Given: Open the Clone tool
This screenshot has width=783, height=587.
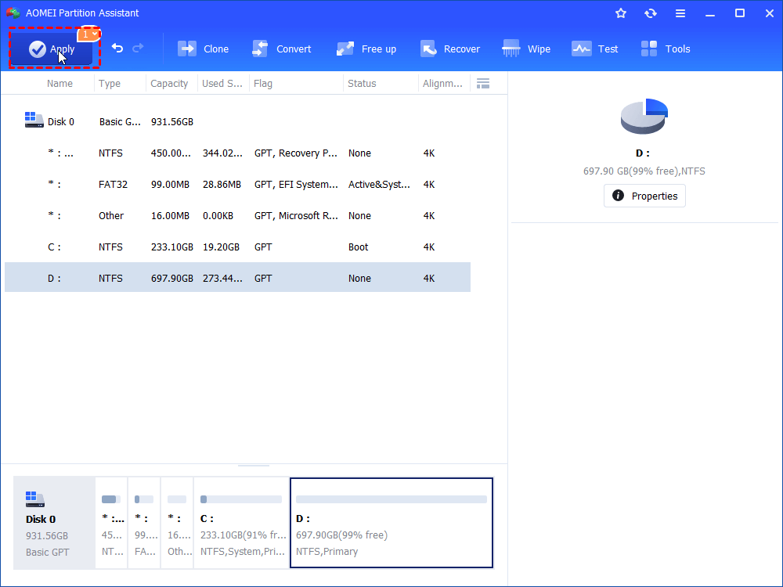Looking at the screenshot, I should pos(204,49).
